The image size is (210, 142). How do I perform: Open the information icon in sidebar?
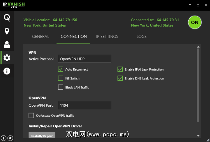click(x=7, y=71)
